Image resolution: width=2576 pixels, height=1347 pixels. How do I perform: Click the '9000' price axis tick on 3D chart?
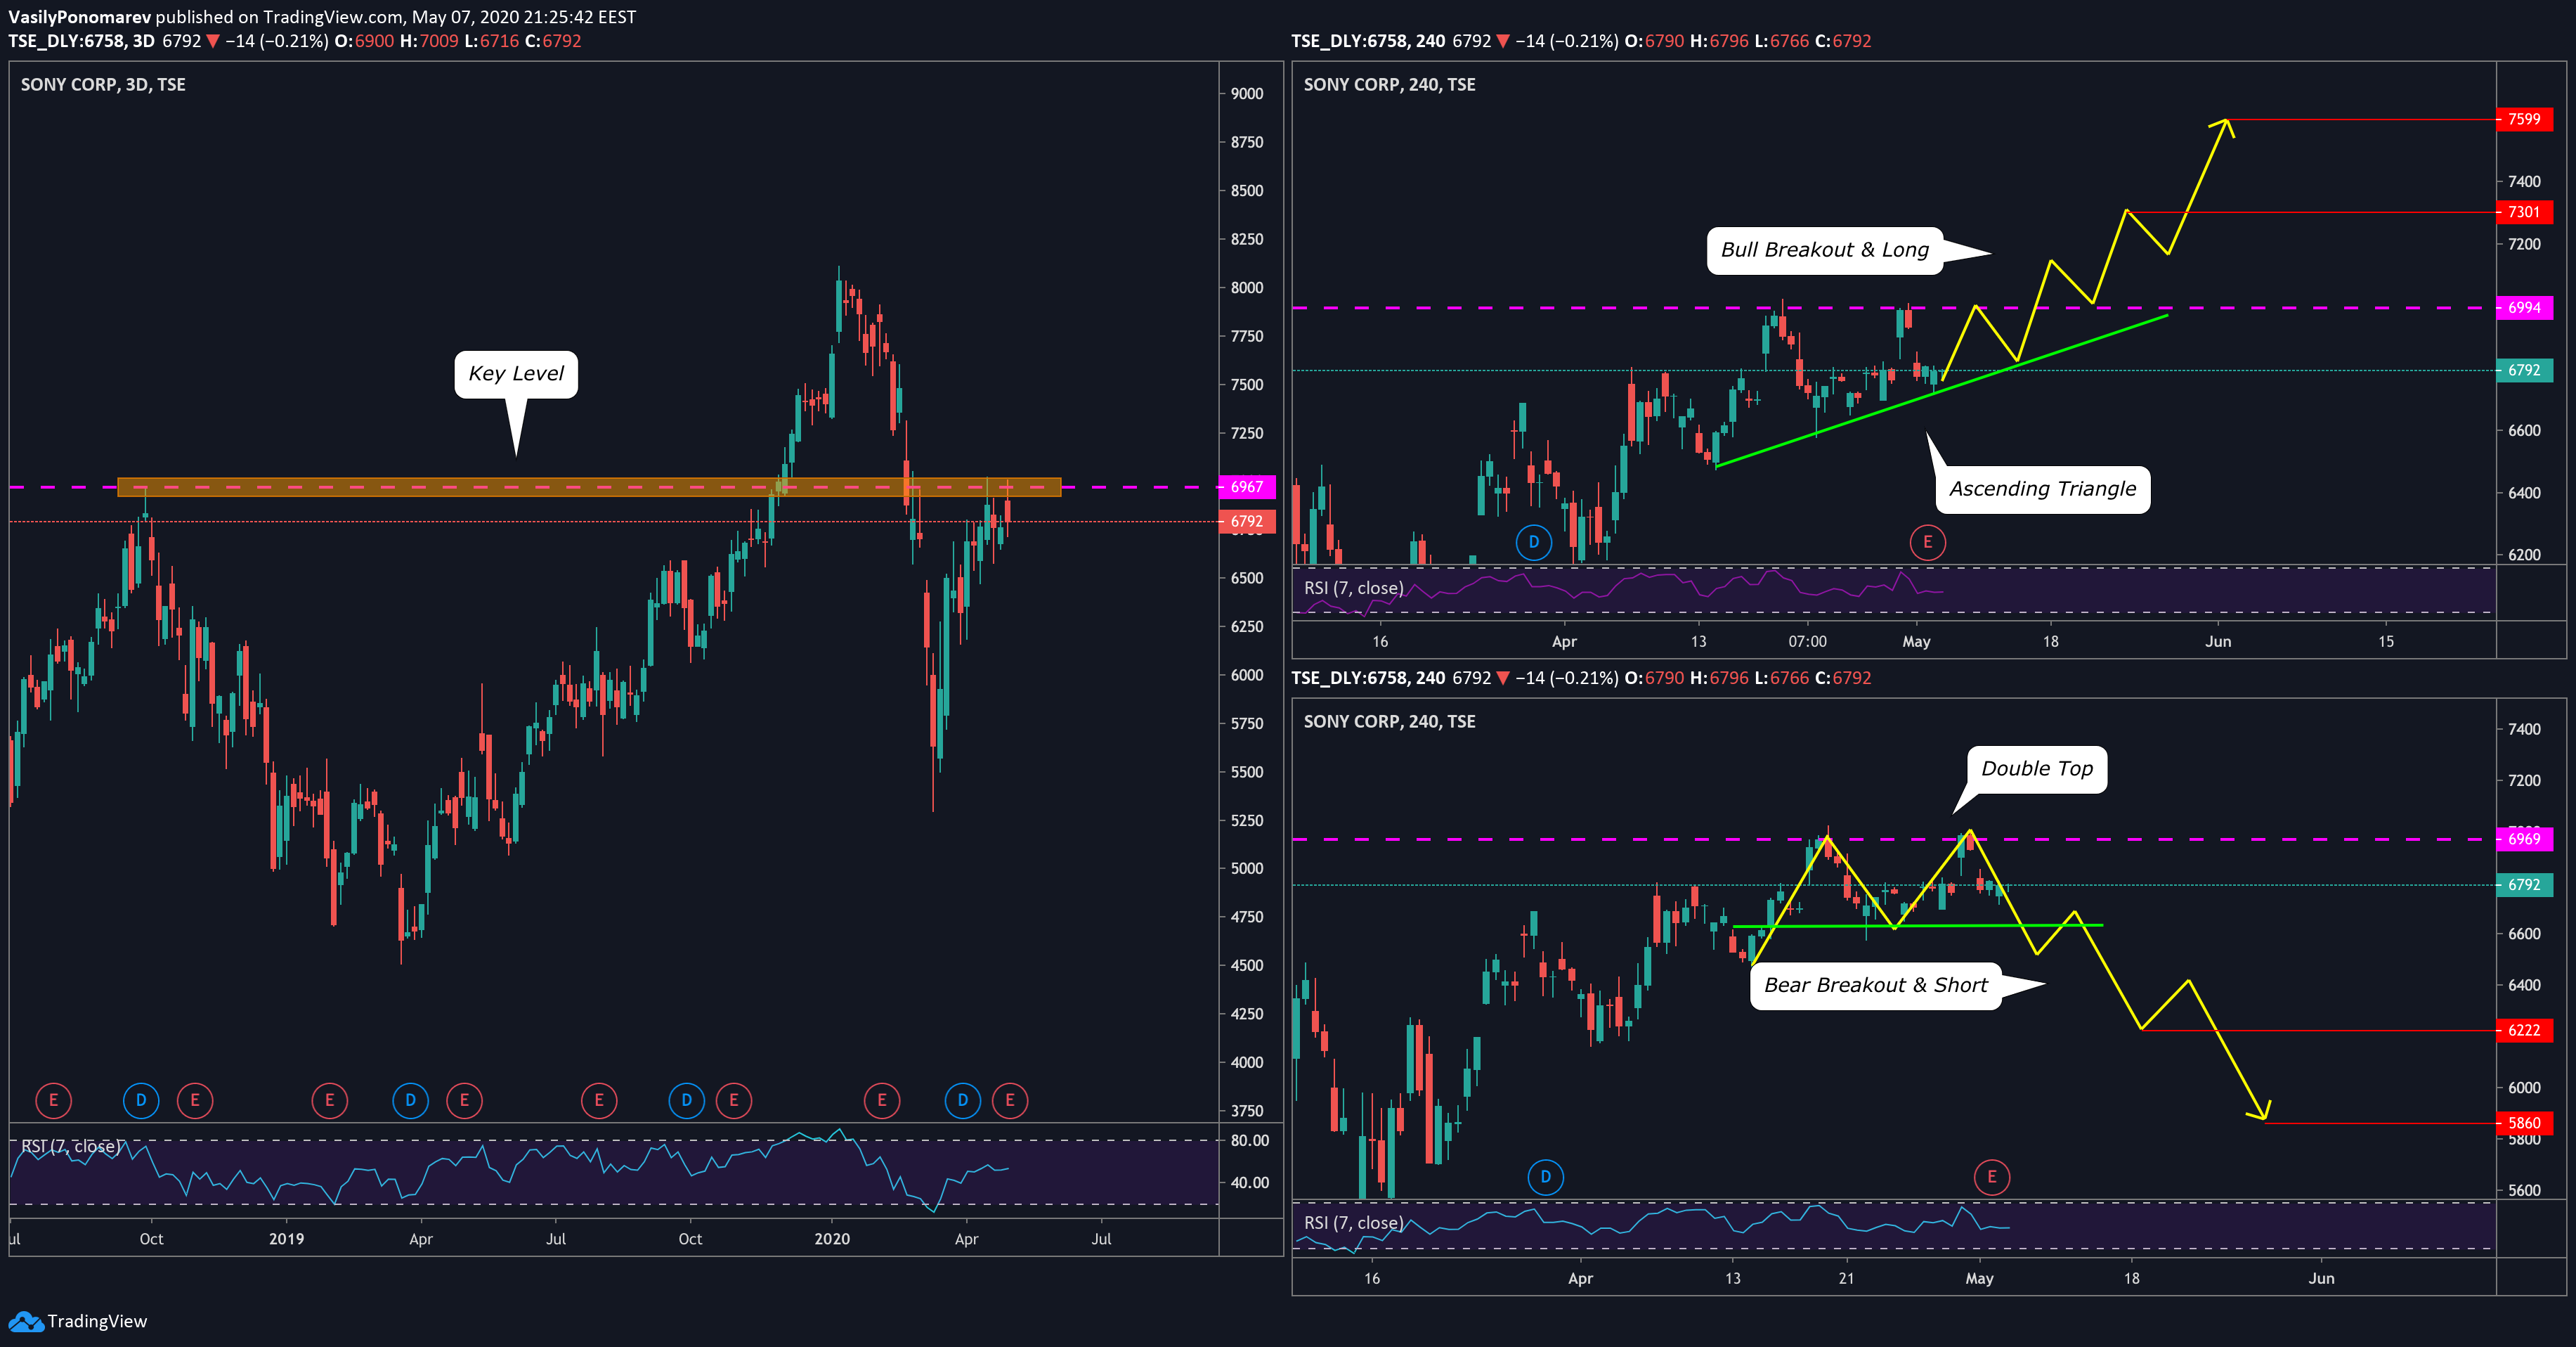(x=1246, y=94)
